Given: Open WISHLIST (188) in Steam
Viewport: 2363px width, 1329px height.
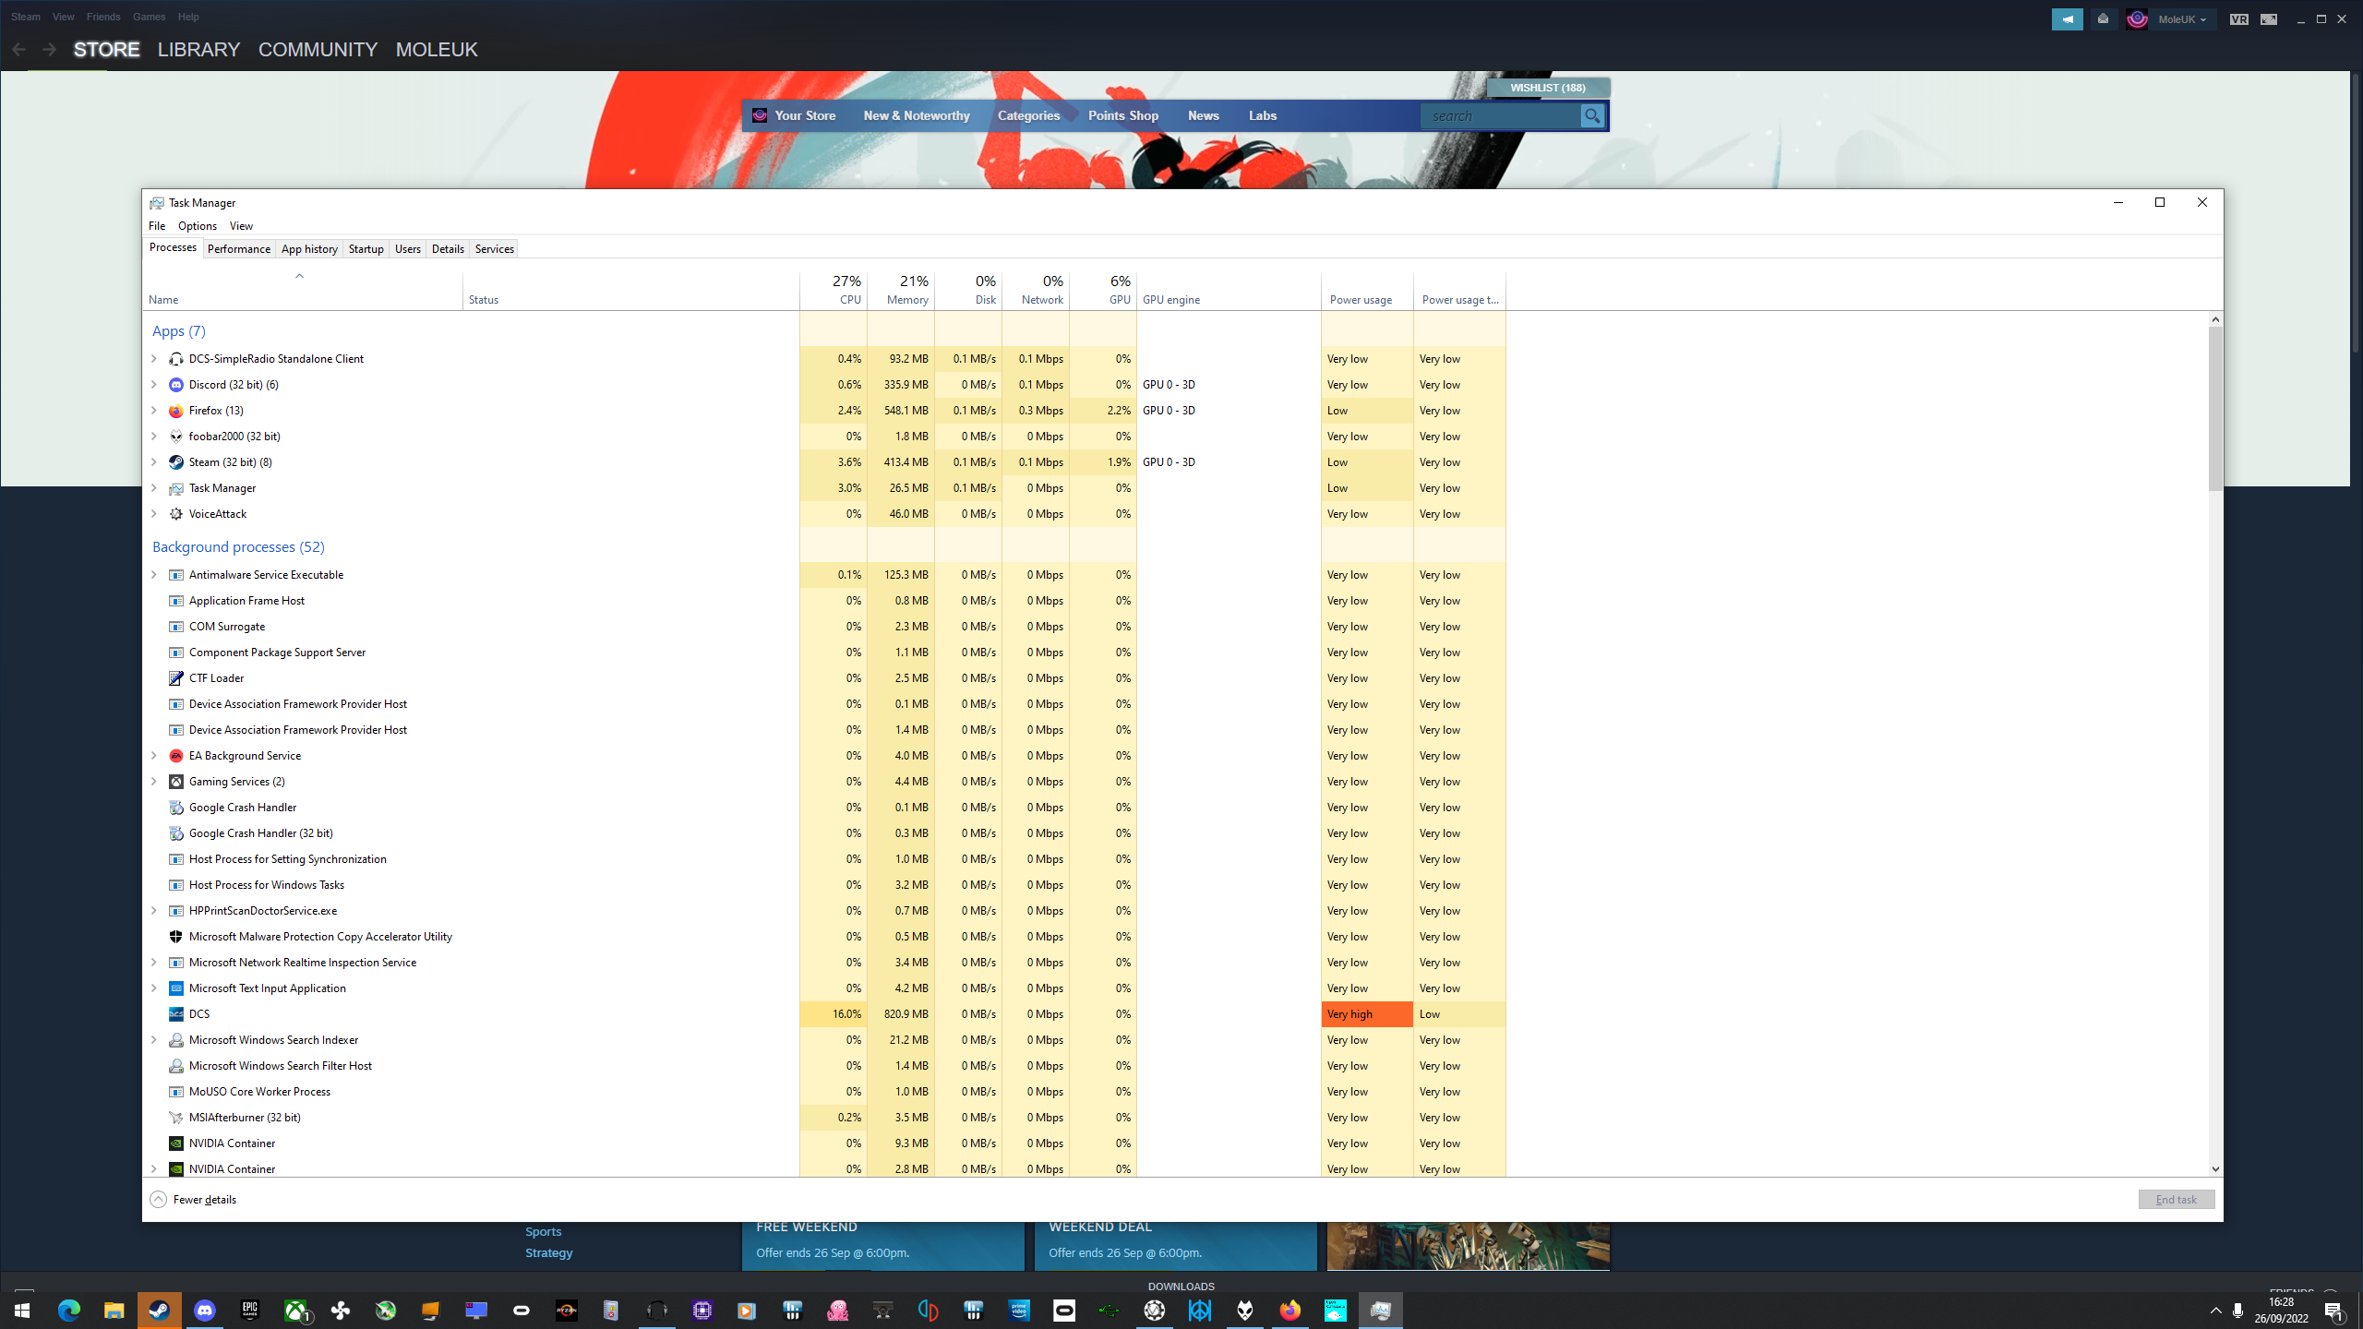Looking at the screenshot, I should point(1548,88).
